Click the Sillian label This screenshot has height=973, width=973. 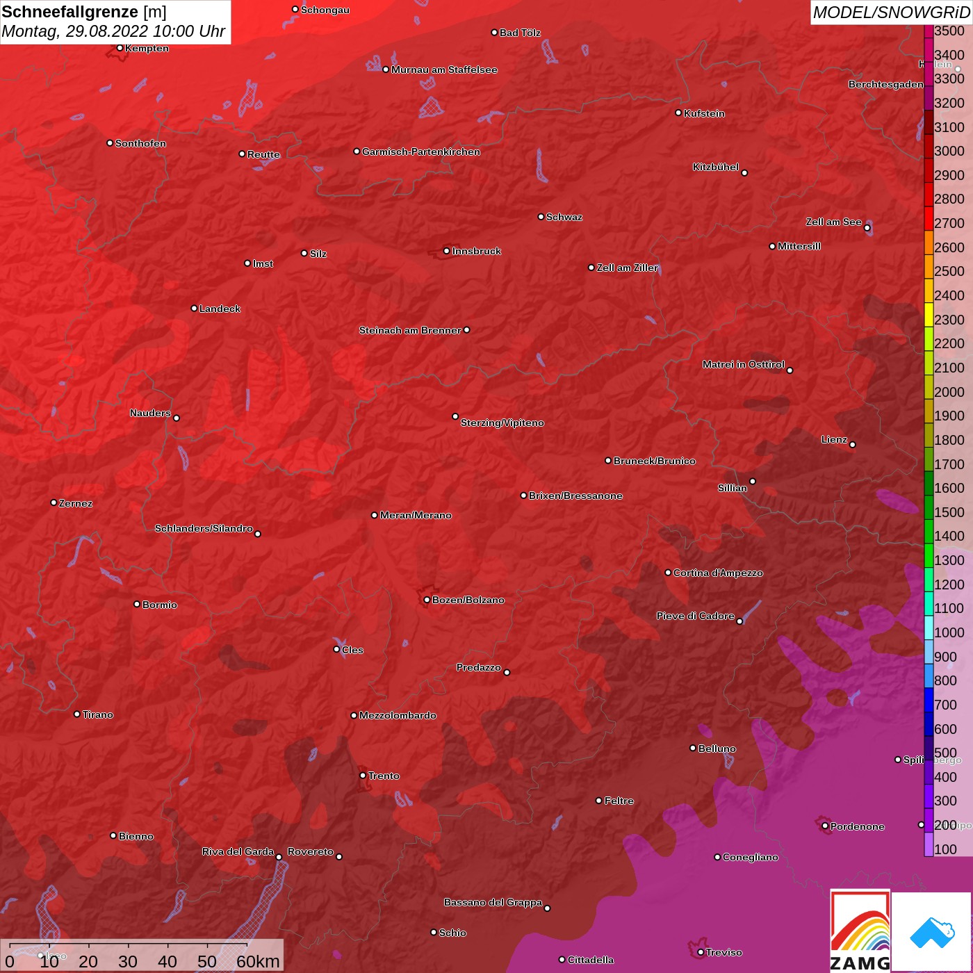tap(733, 488)
